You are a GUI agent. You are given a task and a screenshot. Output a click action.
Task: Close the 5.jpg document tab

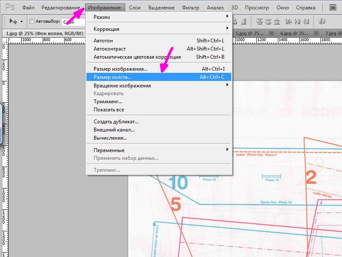pyautogui.click(x=271, y=33)
